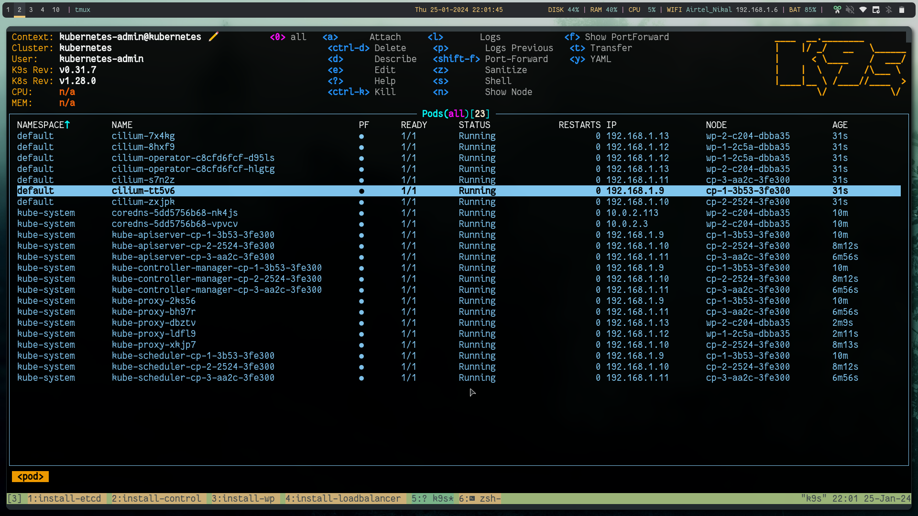918x516 pixels.
Task: Select tmux window 3:install-wp
Action: pos(243,499)
